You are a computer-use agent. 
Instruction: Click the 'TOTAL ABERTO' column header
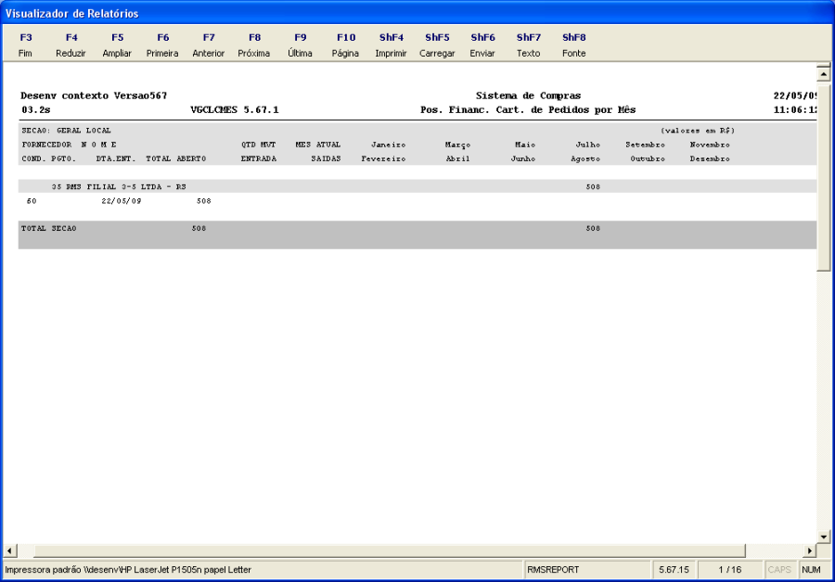pos(175,159)
